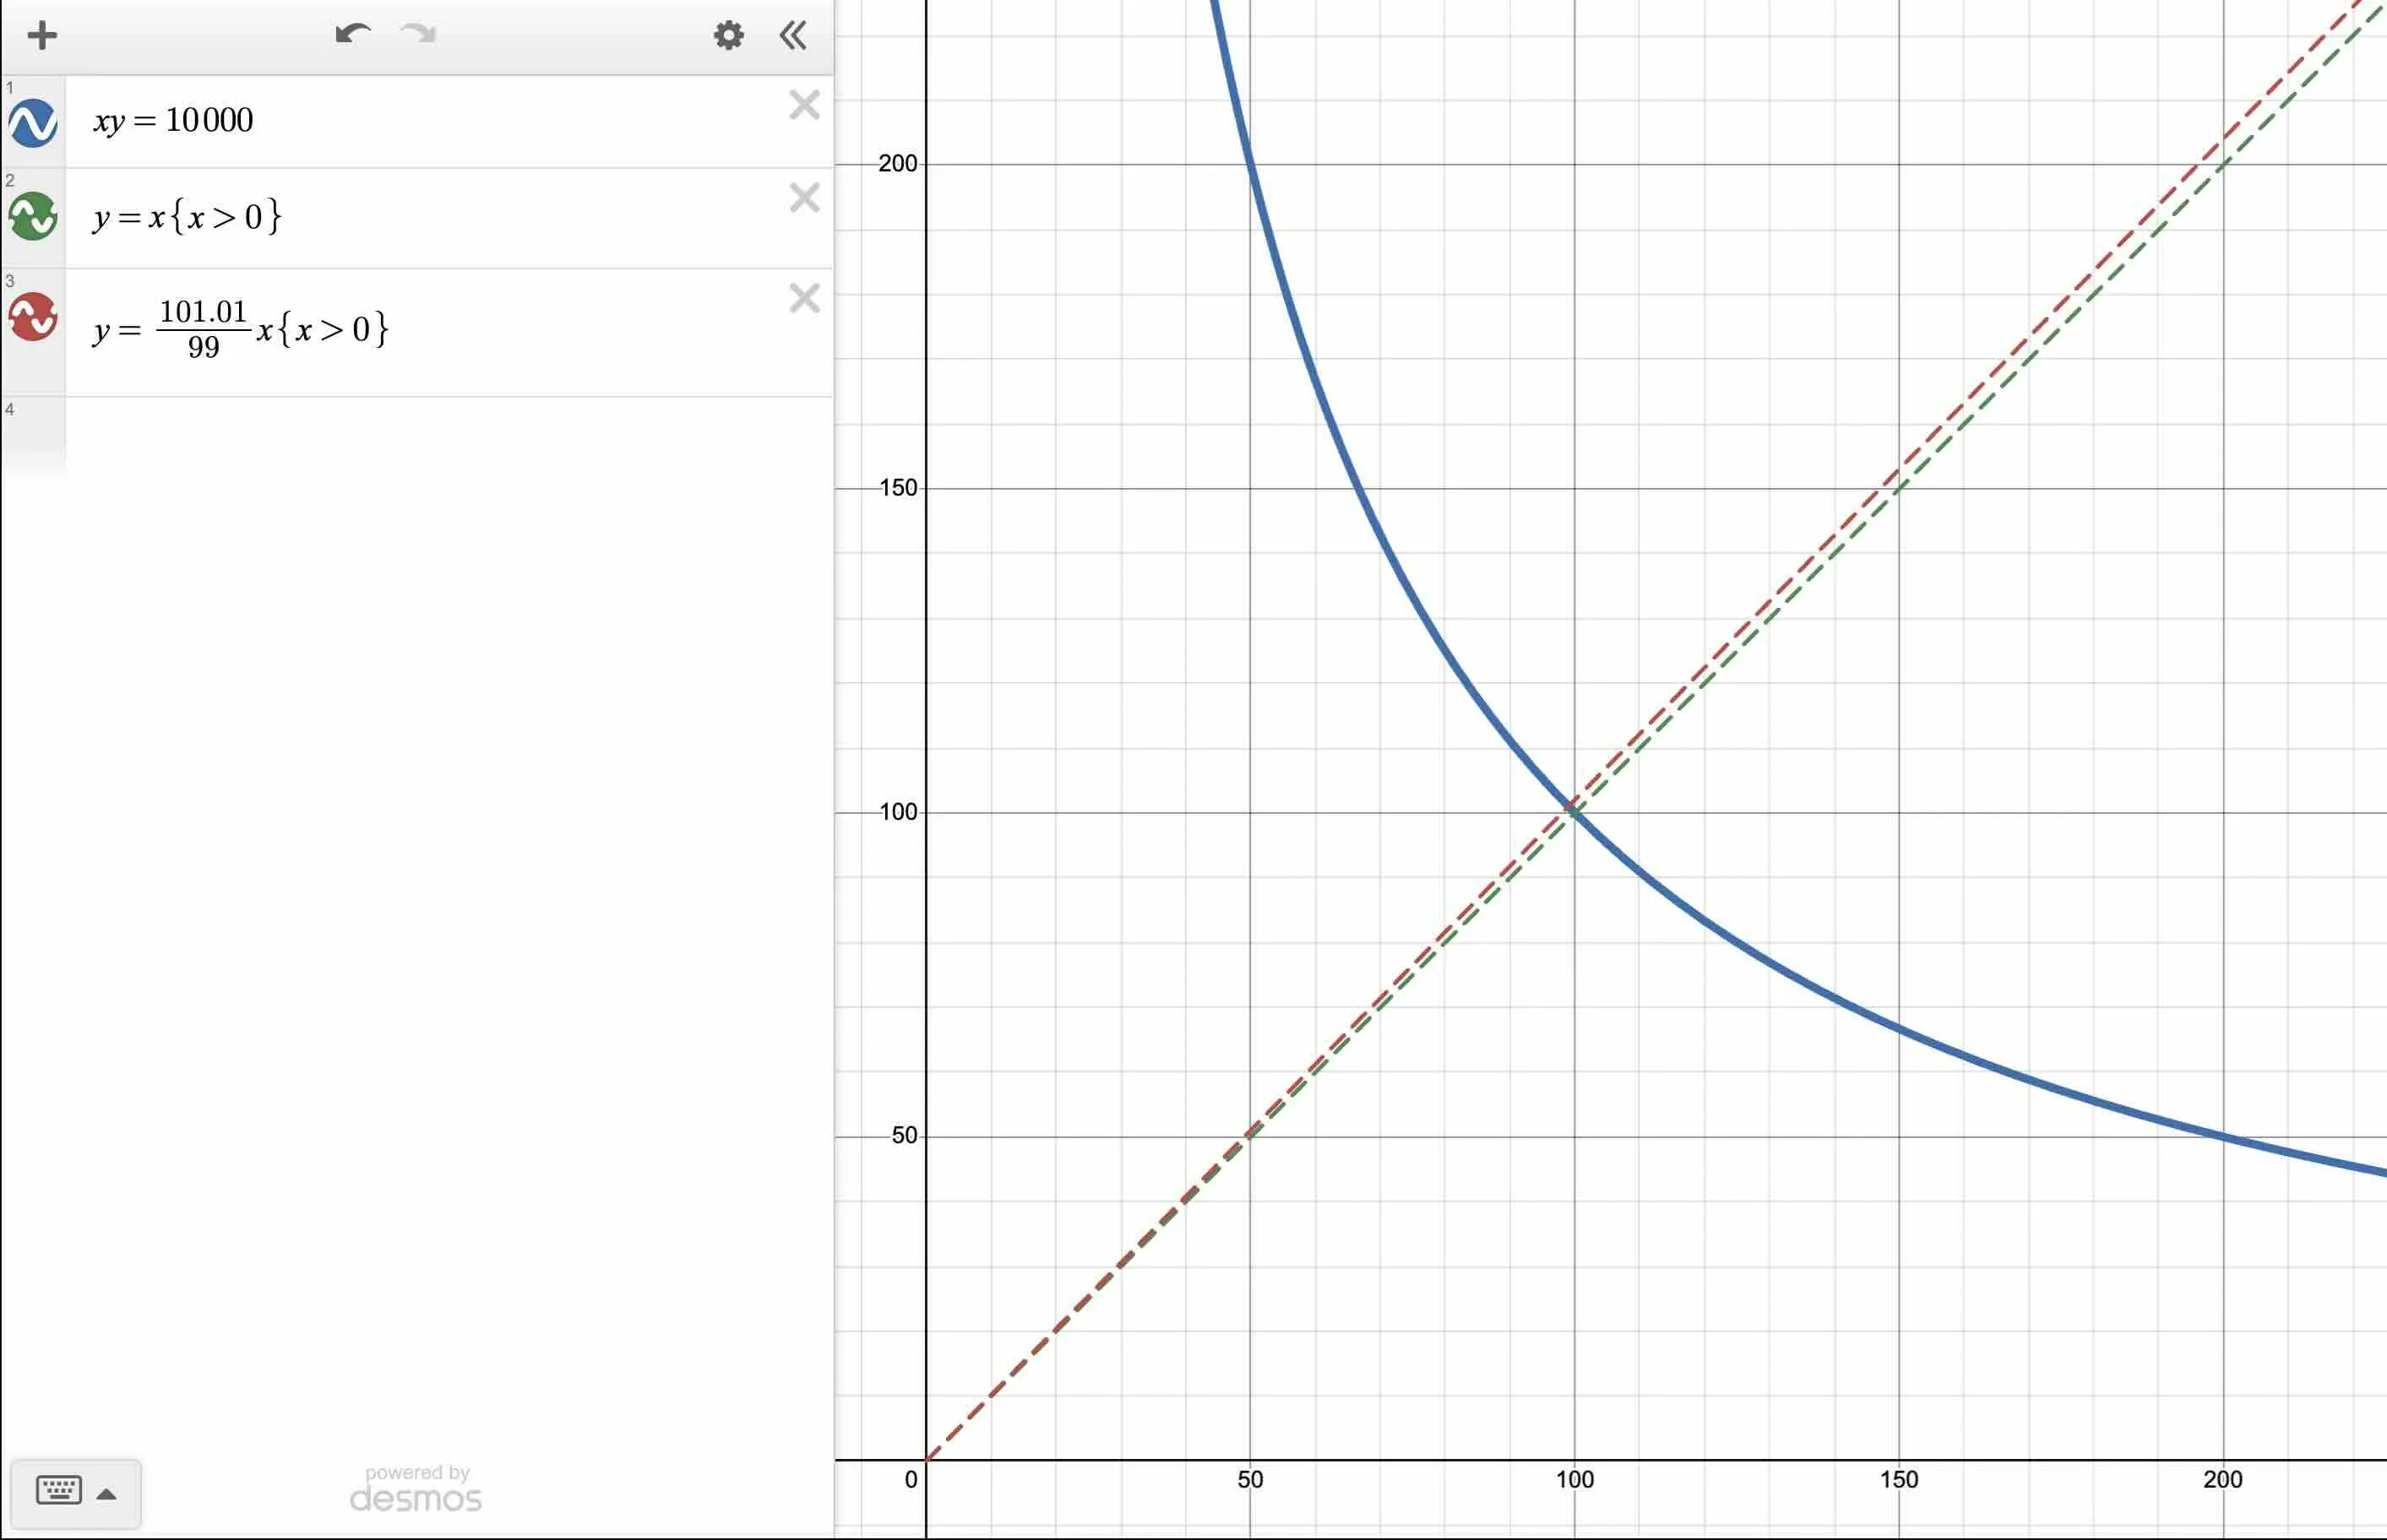Collapse the expression list panel

tap(792, 35)
